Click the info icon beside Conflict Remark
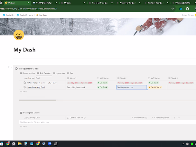 85,118
